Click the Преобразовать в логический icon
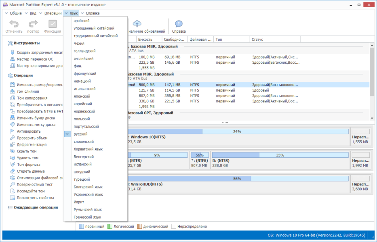This screenshot has height=242, width=377. pos(12,105)
